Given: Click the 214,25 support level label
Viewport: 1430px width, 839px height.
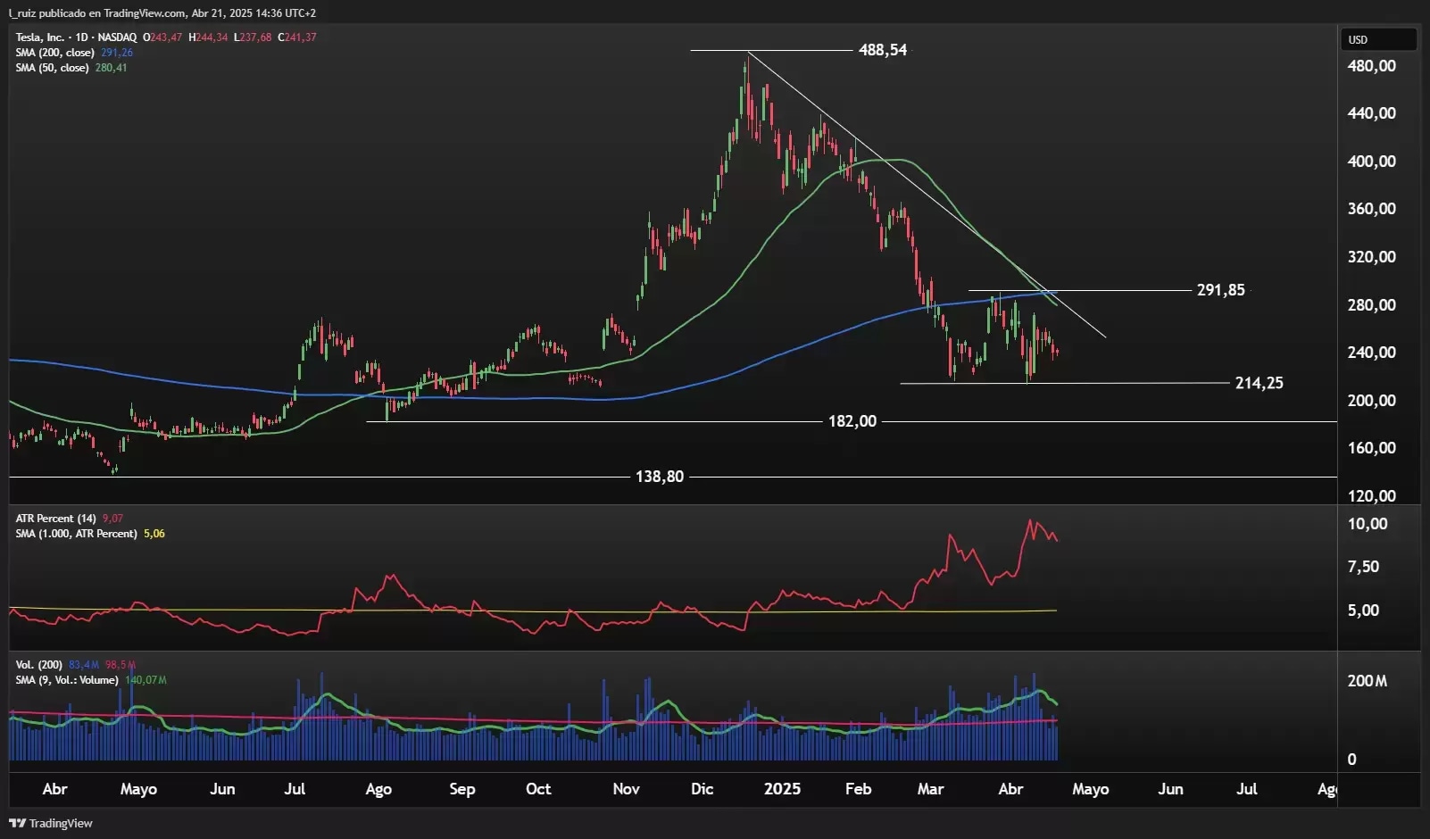Looking at the screenshot, I should (x=1259, y=383).
